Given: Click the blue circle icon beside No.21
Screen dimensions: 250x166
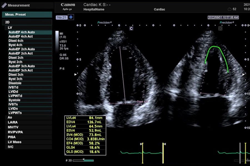Looking at the screenshot, I should (71, 17).
